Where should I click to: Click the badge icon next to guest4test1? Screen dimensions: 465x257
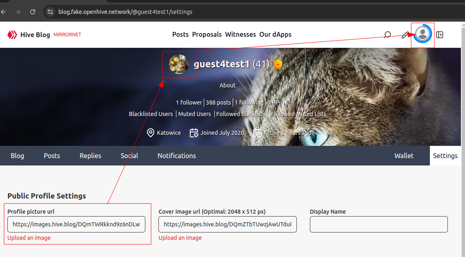[x=278, y=65]
